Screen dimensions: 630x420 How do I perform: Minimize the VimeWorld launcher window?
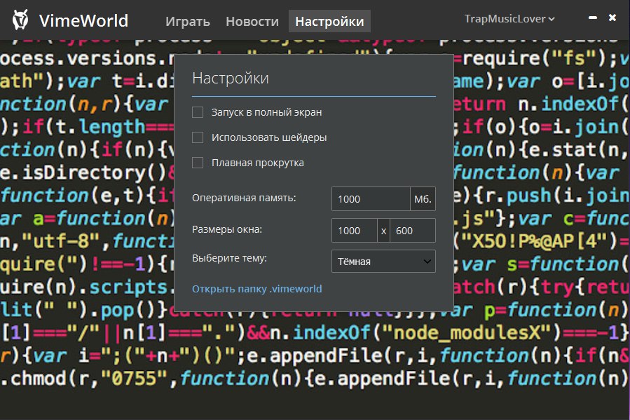click(593, 18)
